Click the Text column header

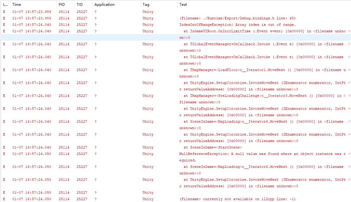183,5
